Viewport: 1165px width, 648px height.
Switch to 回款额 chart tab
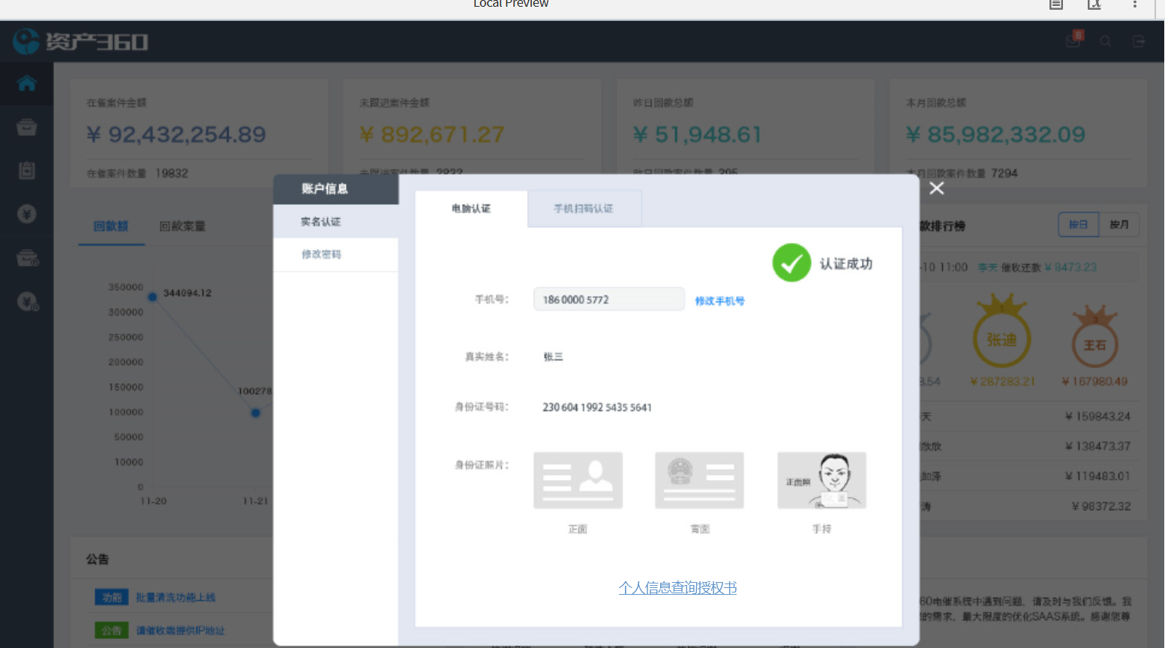[111, 226]
